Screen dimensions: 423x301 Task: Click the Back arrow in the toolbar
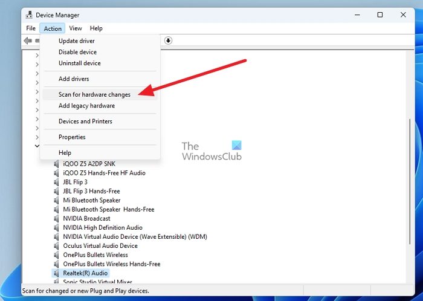[x=28, y=40]
